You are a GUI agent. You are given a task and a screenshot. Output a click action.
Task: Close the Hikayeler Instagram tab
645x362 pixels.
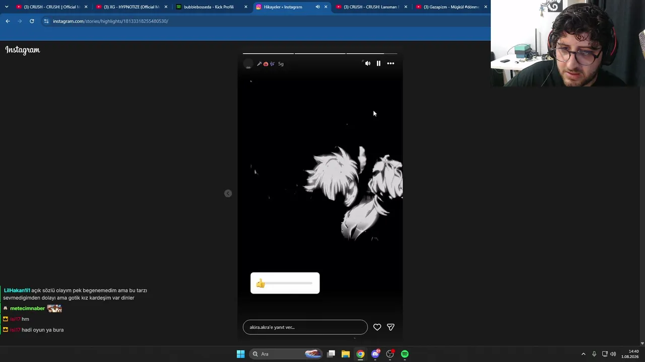[326, 7]
